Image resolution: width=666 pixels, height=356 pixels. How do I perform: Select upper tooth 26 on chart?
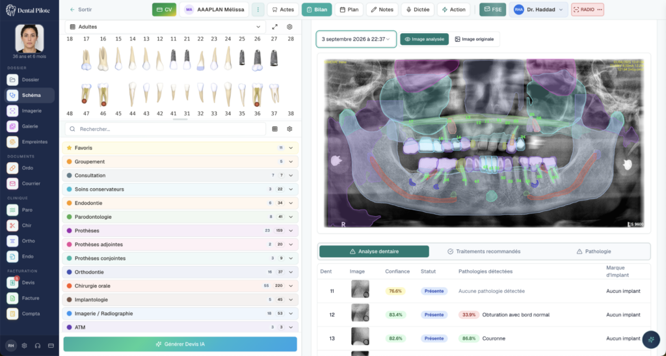click(x=258, y=60)
